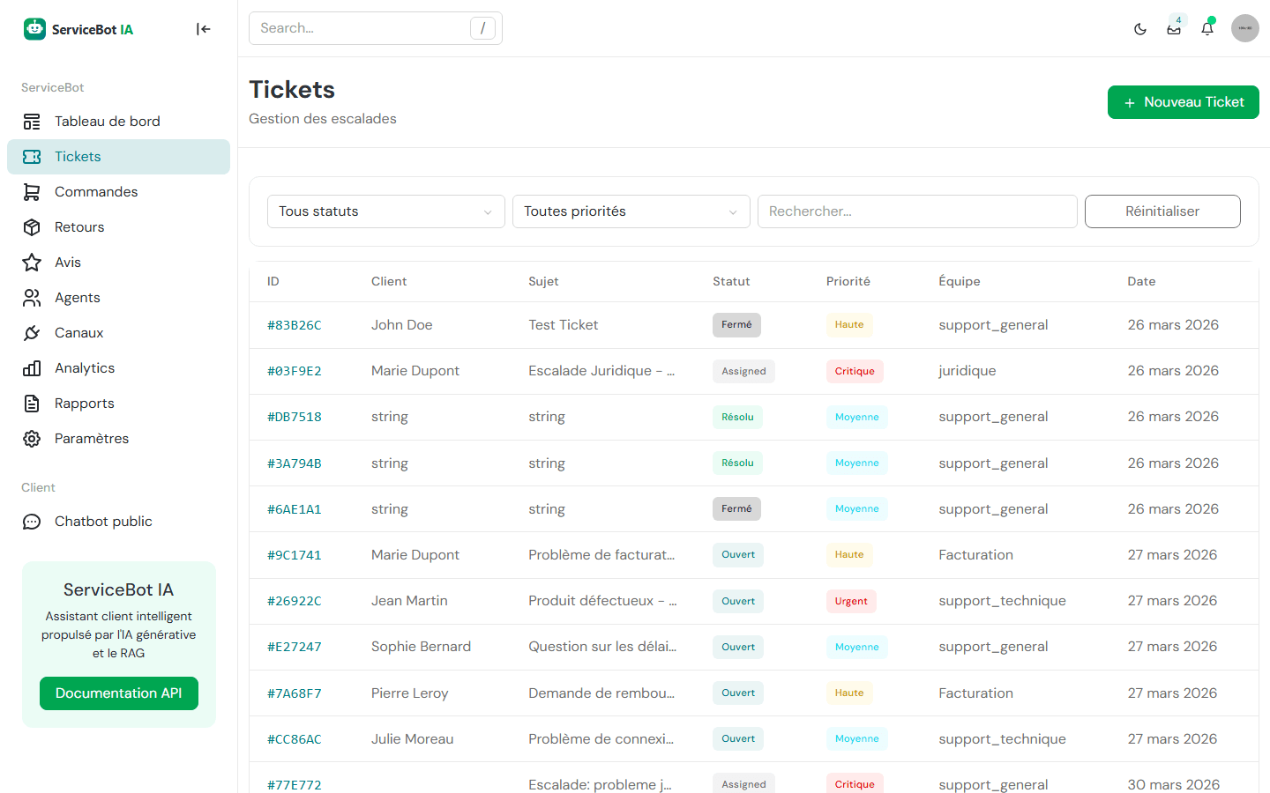Click the Urgent priority badge
Image resolution: width=1270 pixels, height=793 pixels.
(x=851, y=601)
